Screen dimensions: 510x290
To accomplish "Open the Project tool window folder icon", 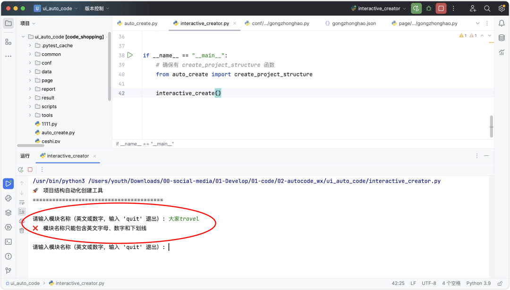I will pyautogui.click(x=8, y=24).
